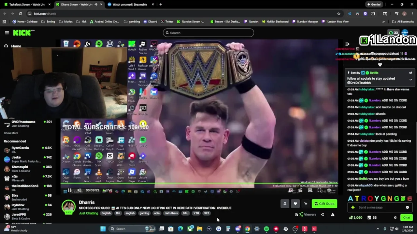Open File Explorer from taskbar
This screenshot has height=234, width=417.
click(199, 229)
